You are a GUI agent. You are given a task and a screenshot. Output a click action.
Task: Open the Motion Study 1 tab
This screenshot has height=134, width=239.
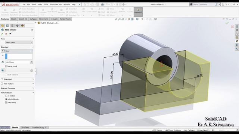39,127
